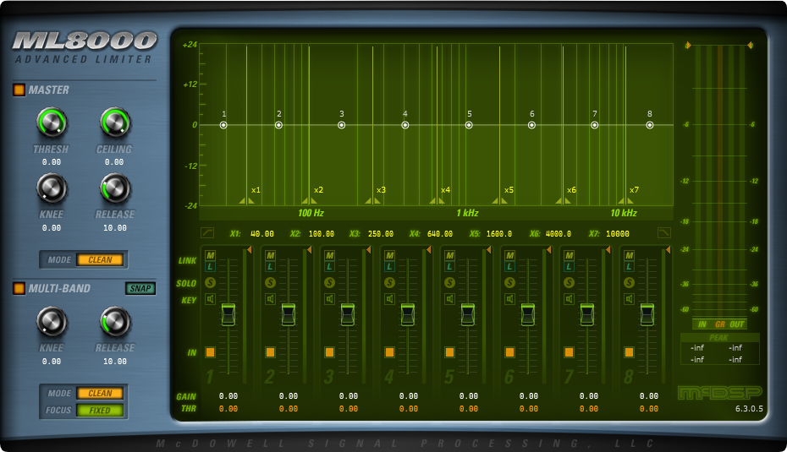Select band node 5 on EQ graph

point(469,125)
